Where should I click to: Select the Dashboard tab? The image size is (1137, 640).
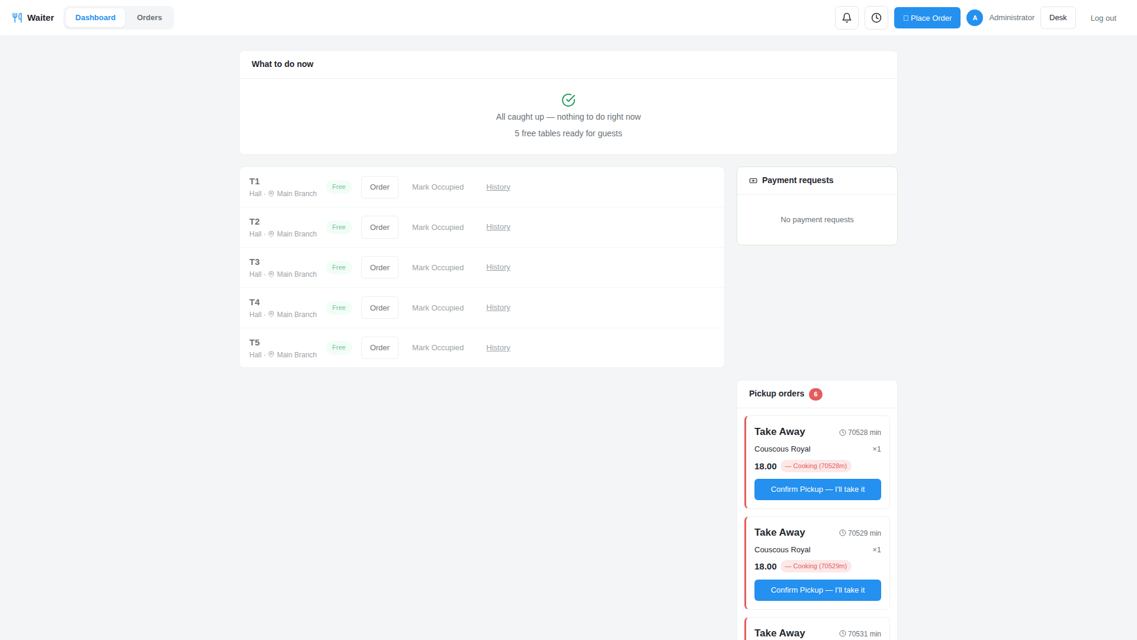tap(95, 18)
